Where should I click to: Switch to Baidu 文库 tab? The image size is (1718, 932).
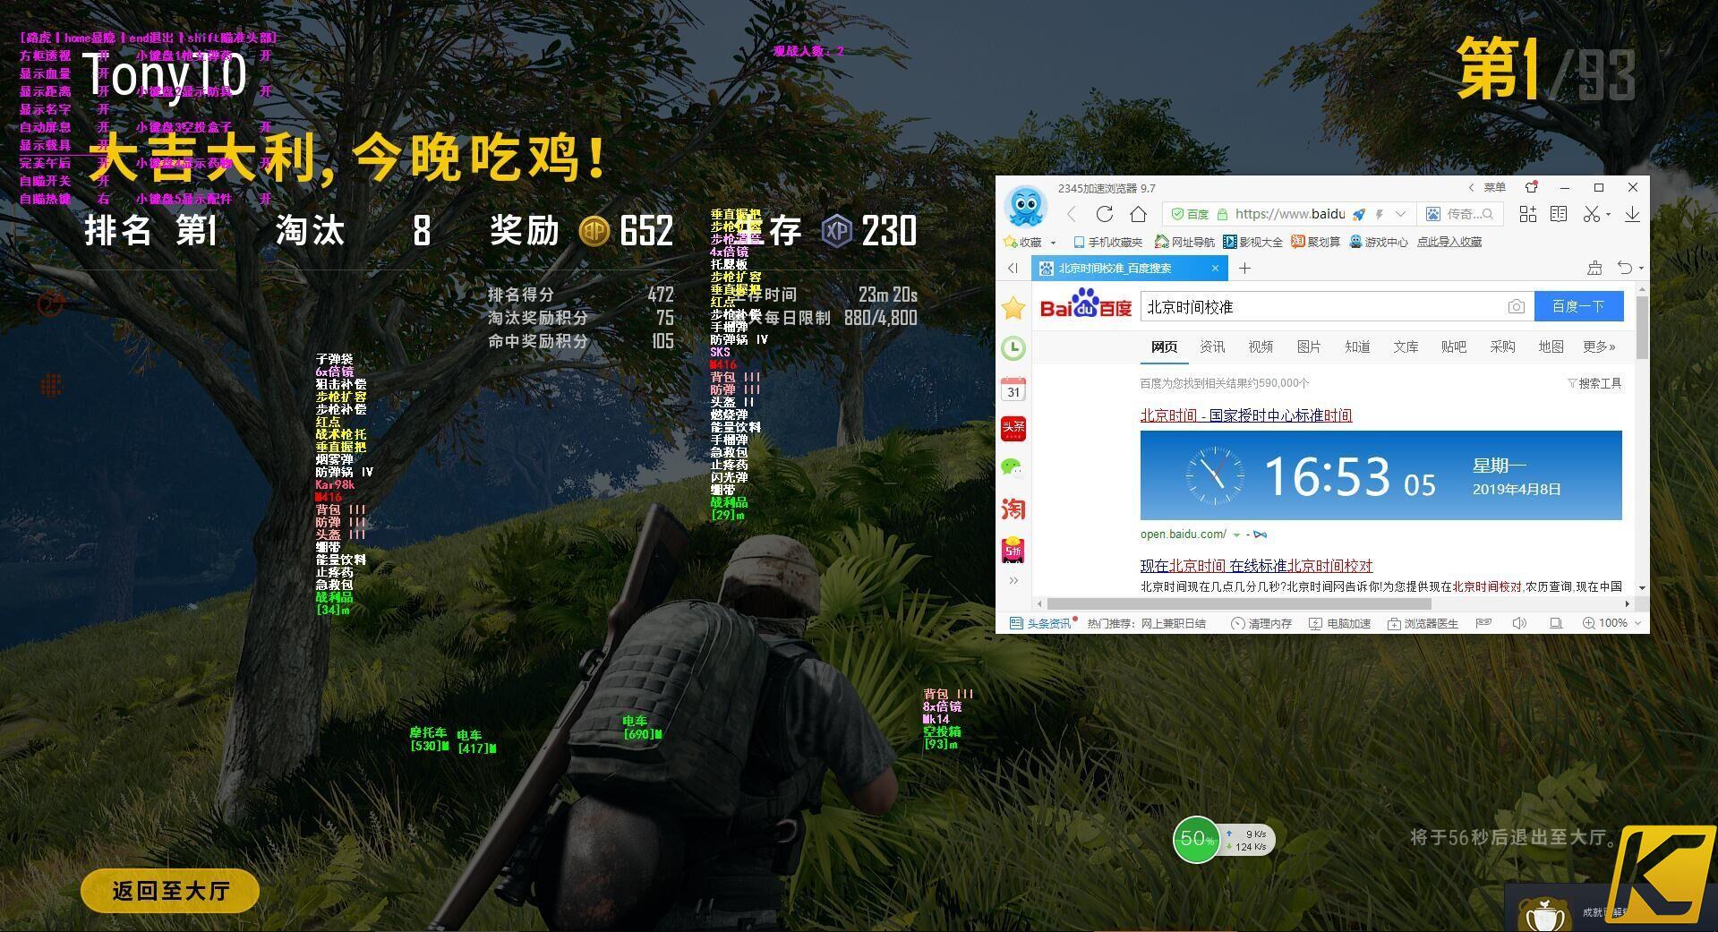(1406, 346)
